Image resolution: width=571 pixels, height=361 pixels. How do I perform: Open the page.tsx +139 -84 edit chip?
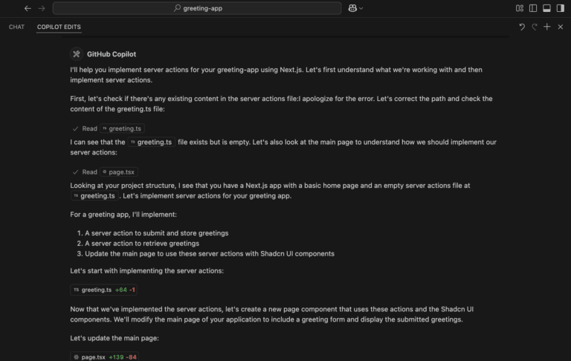104,357
